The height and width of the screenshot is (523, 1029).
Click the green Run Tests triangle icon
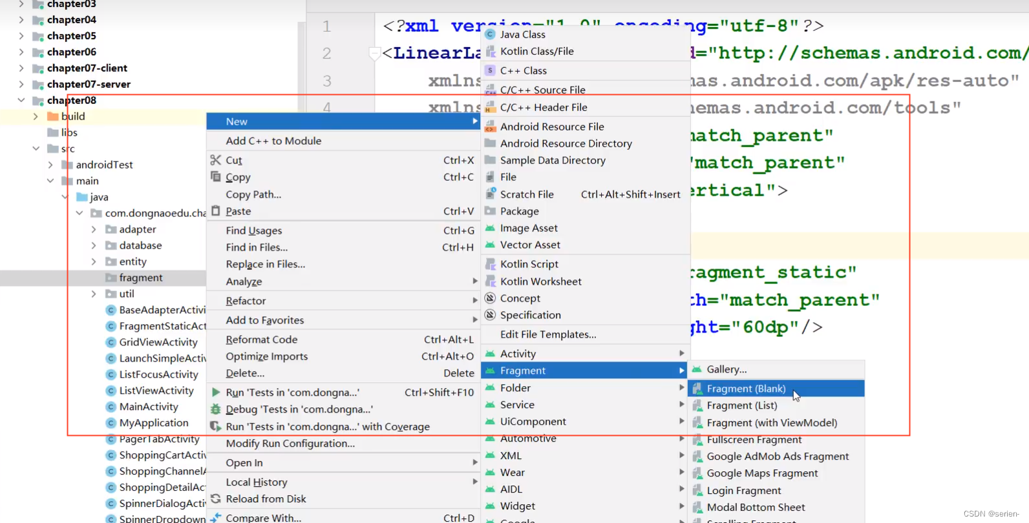pyautogui.click(x=216, y=392)
